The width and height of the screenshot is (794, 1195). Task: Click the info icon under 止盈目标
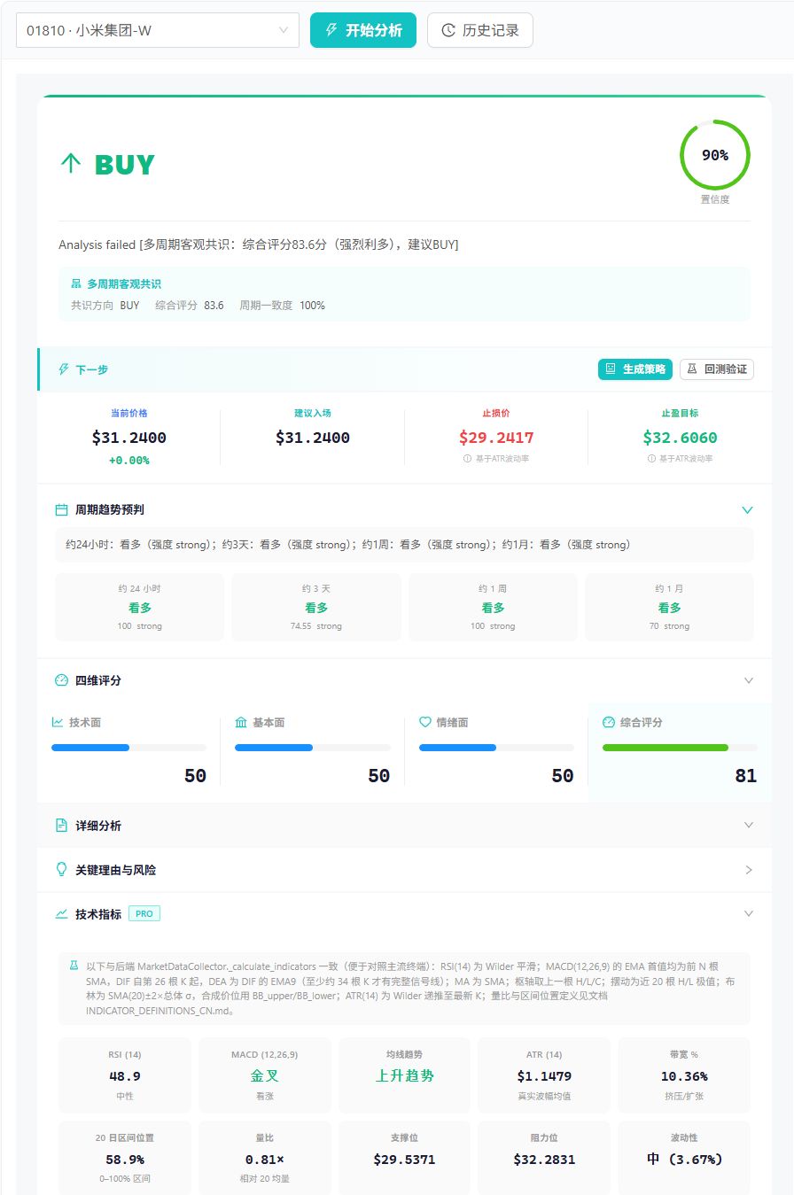point(651,459)
